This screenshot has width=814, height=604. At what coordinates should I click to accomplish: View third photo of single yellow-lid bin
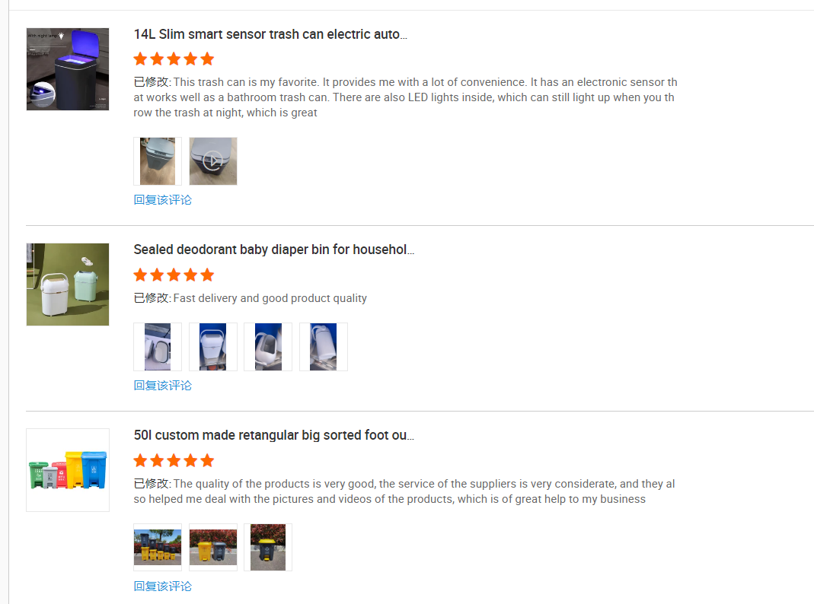coord(268,548)
